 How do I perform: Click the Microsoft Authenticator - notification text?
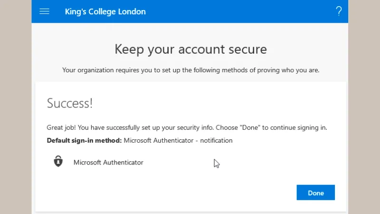click(178, 140)
